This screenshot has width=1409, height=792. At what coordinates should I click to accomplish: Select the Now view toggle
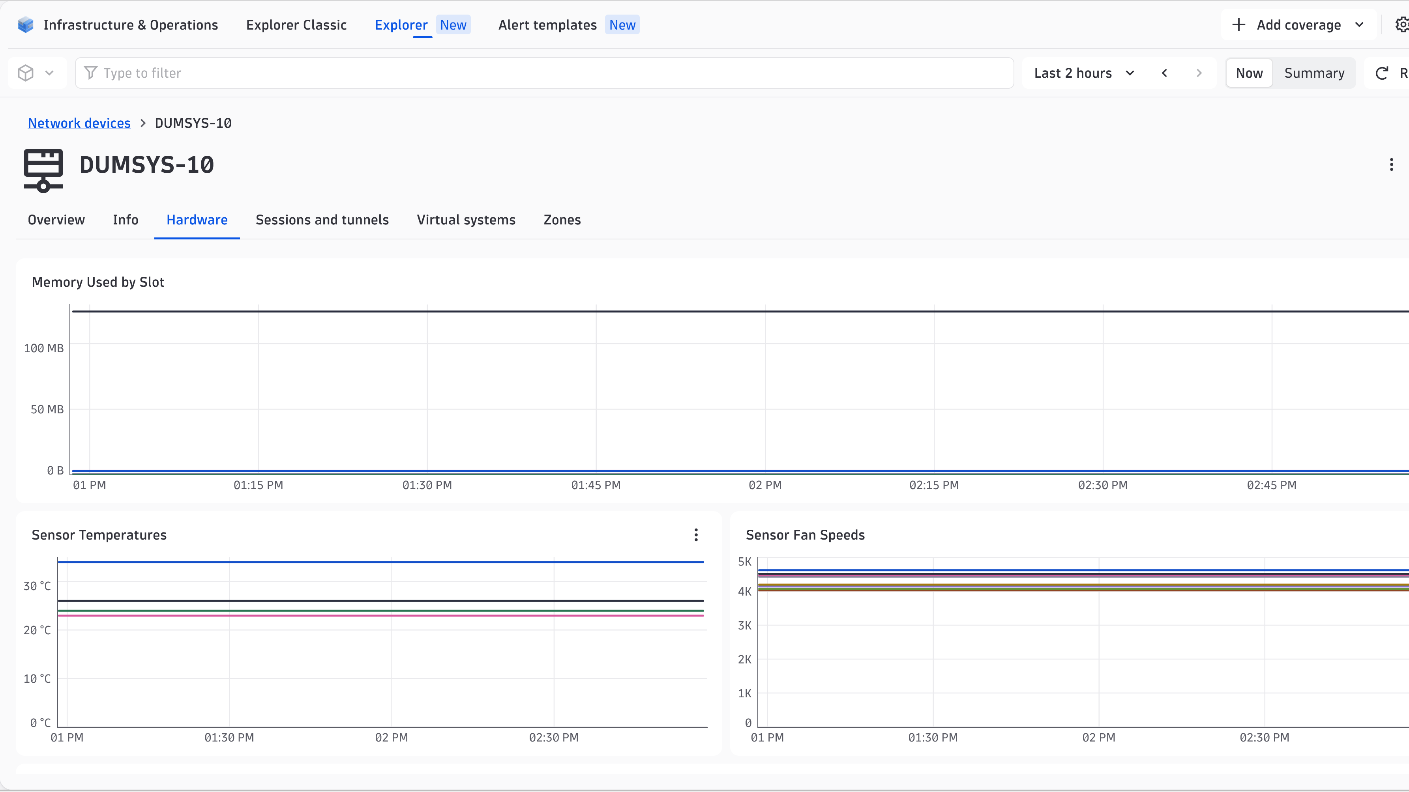coord(1249,73)
